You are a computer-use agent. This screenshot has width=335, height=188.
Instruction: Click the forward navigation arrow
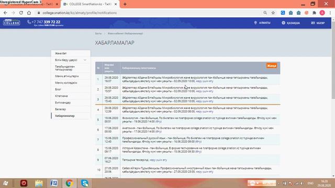click(13, 13)
